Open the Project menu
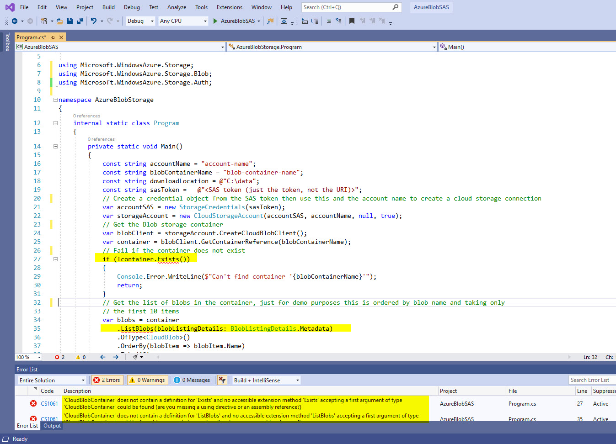 (85, 7)
